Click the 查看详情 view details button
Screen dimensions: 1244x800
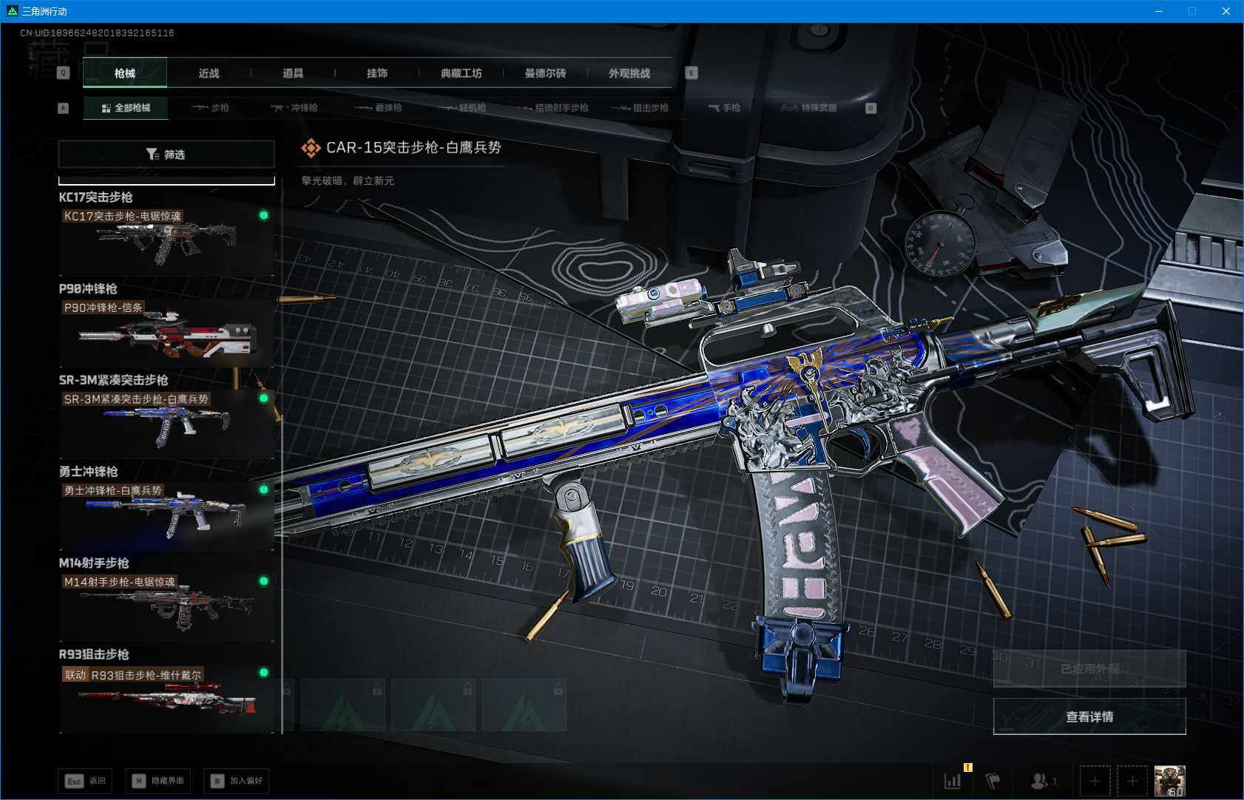click(1089, 716)
